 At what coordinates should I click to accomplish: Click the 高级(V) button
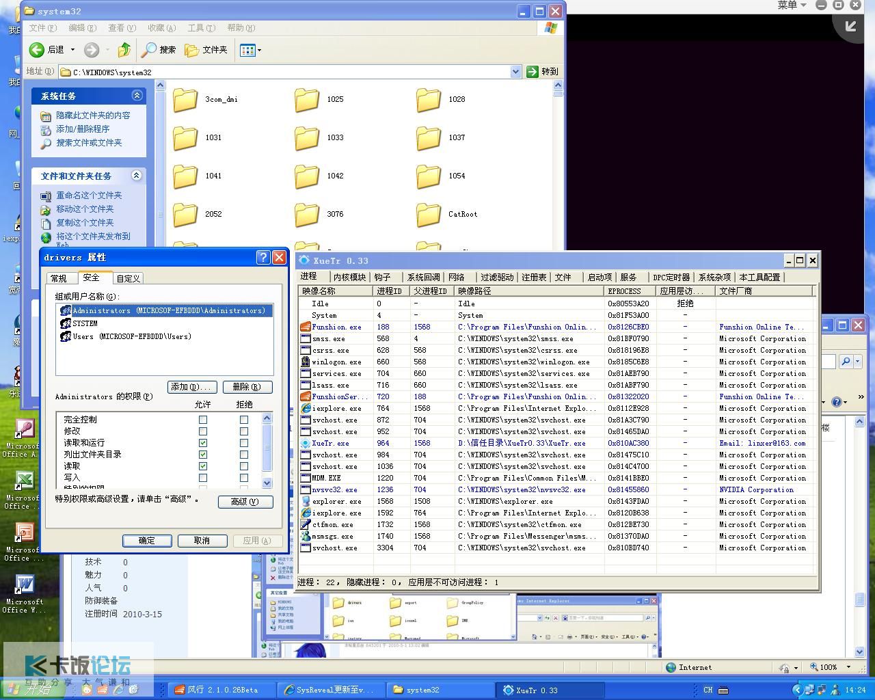coord(245,502)
